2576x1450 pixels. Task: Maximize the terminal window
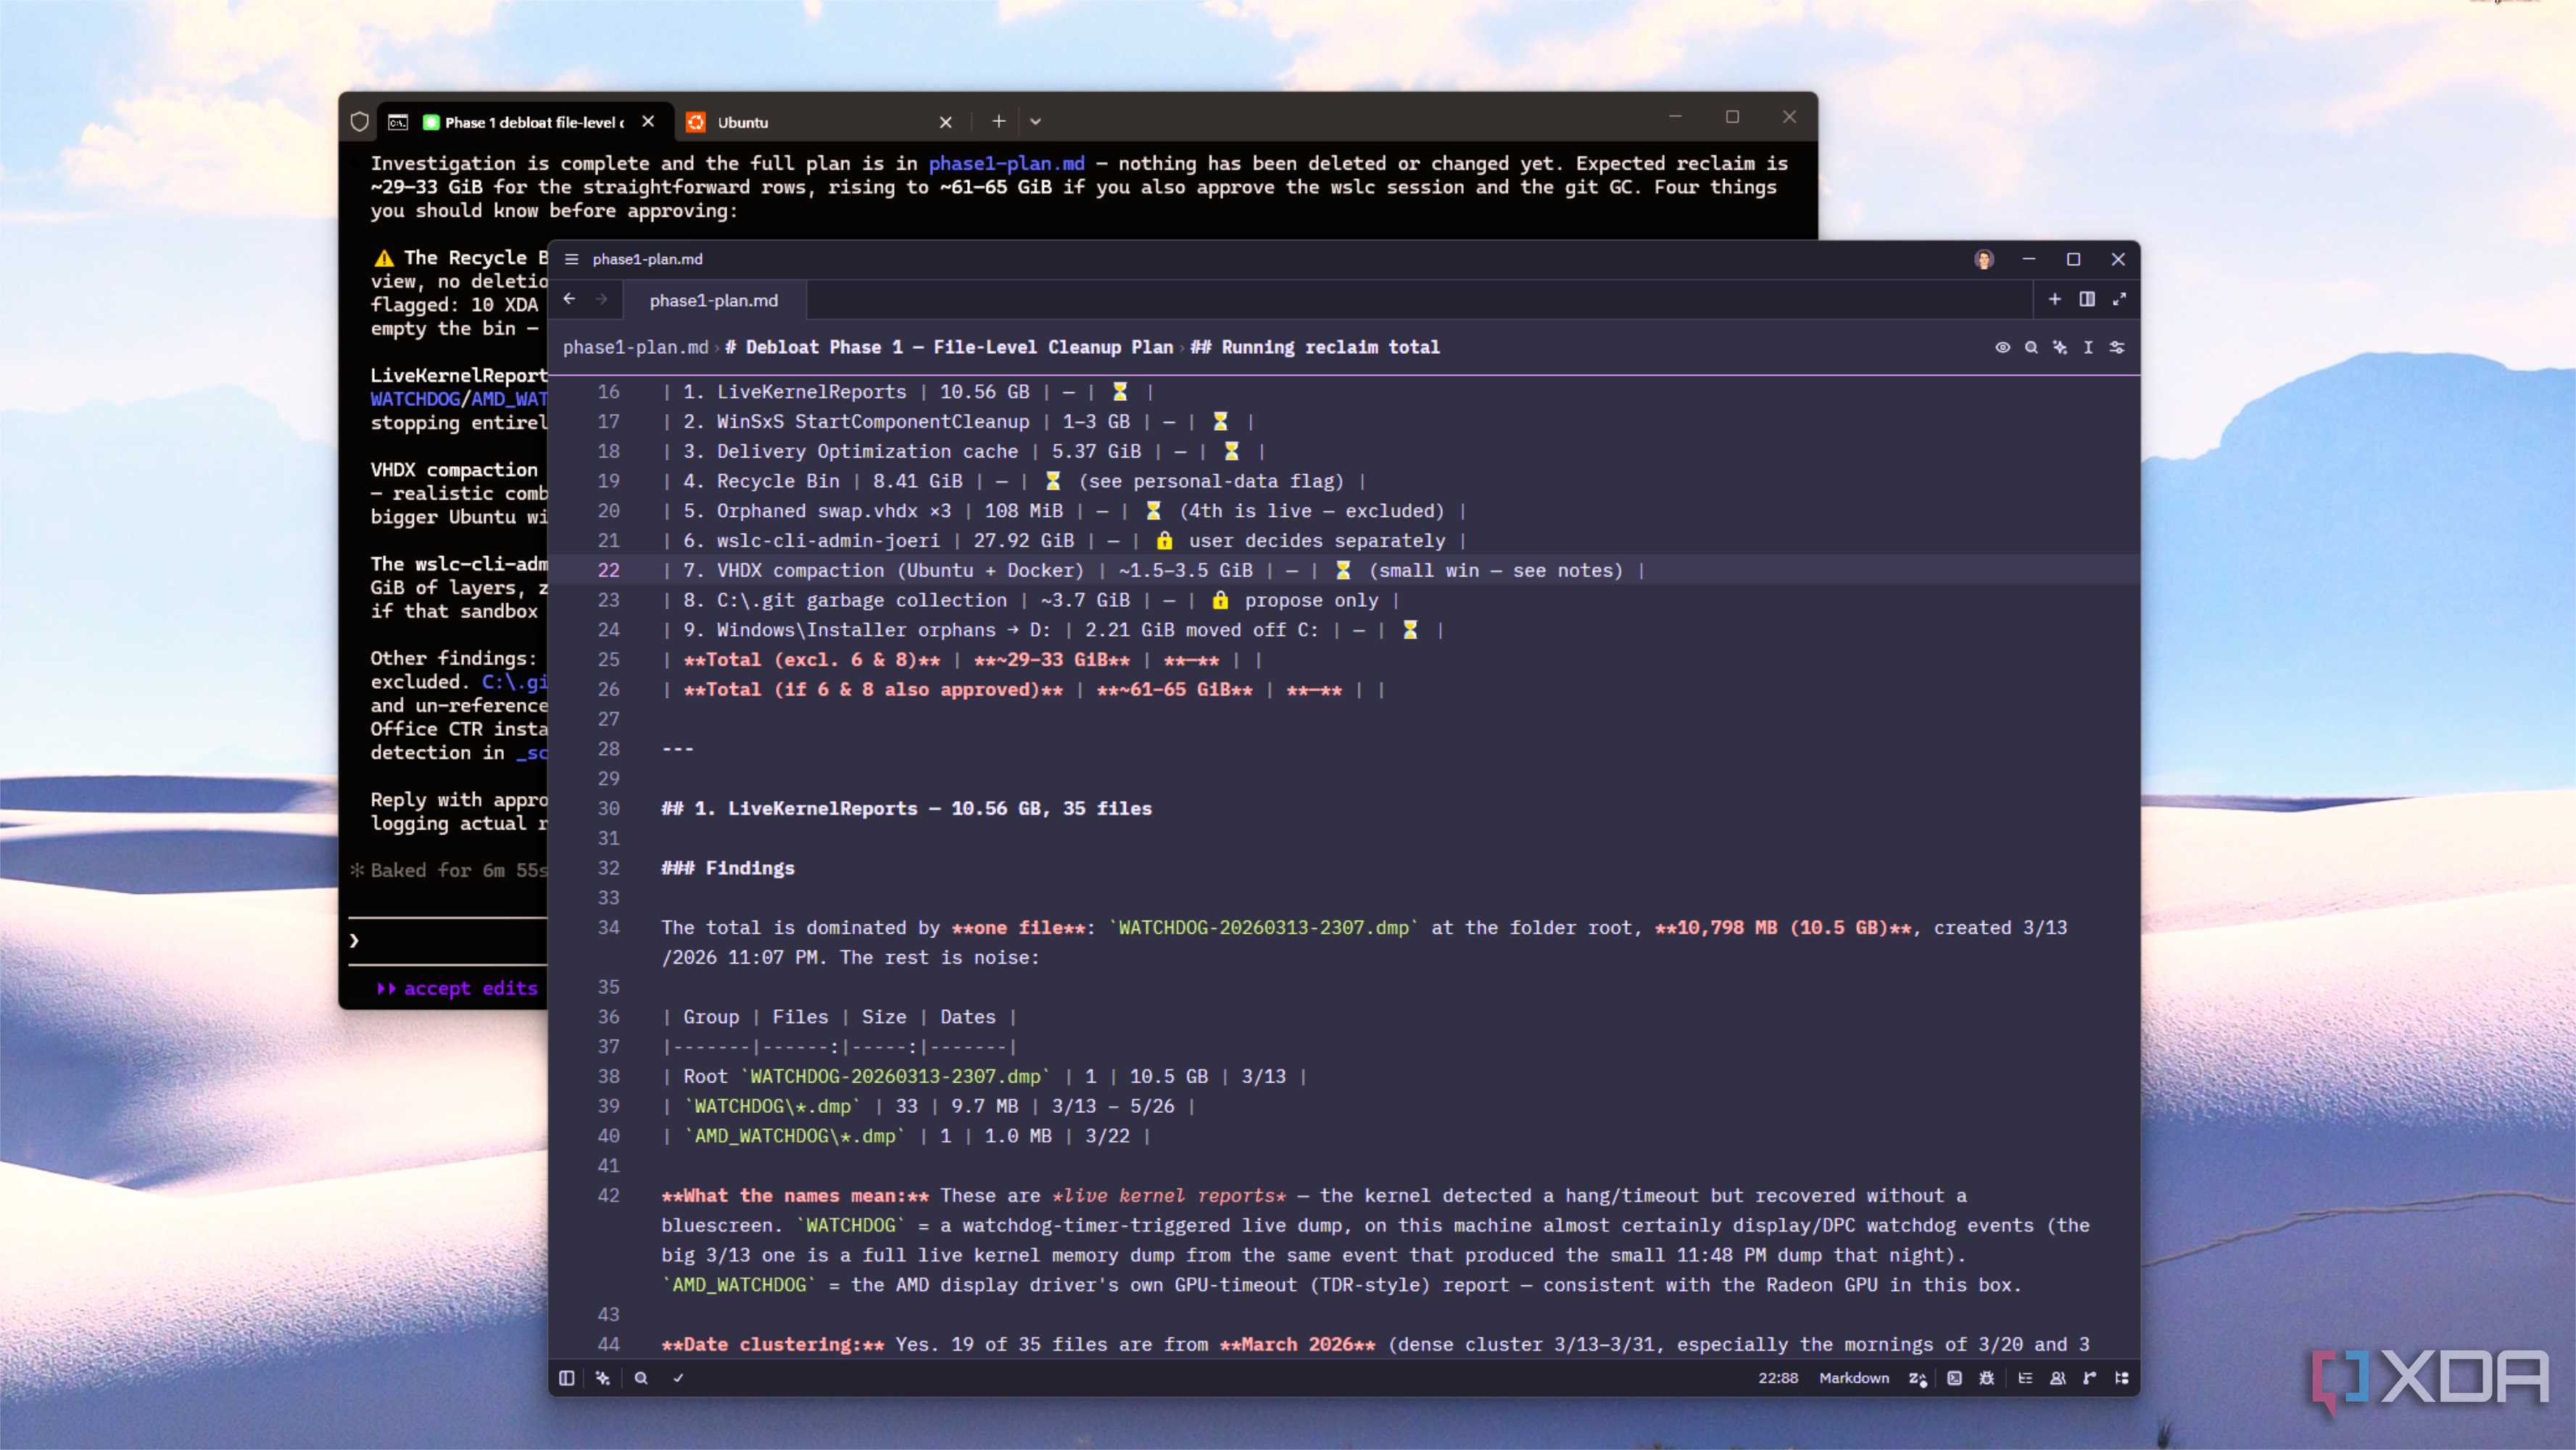[1732, 117]
